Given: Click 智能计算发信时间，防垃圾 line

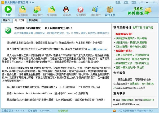Looking at the screenshot, I should point(130,67).
